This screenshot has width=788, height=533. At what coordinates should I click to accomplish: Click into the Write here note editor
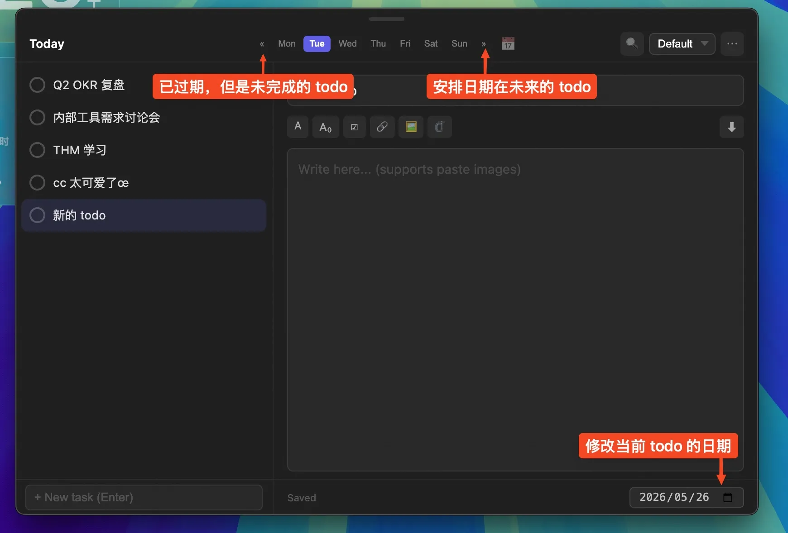[x=515, y=310]
